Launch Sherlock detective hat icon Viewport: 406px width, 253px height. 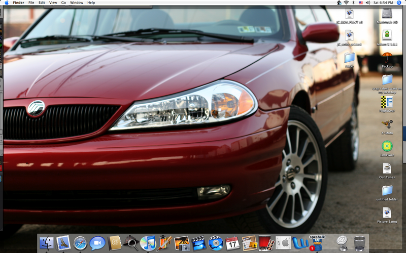131,243
